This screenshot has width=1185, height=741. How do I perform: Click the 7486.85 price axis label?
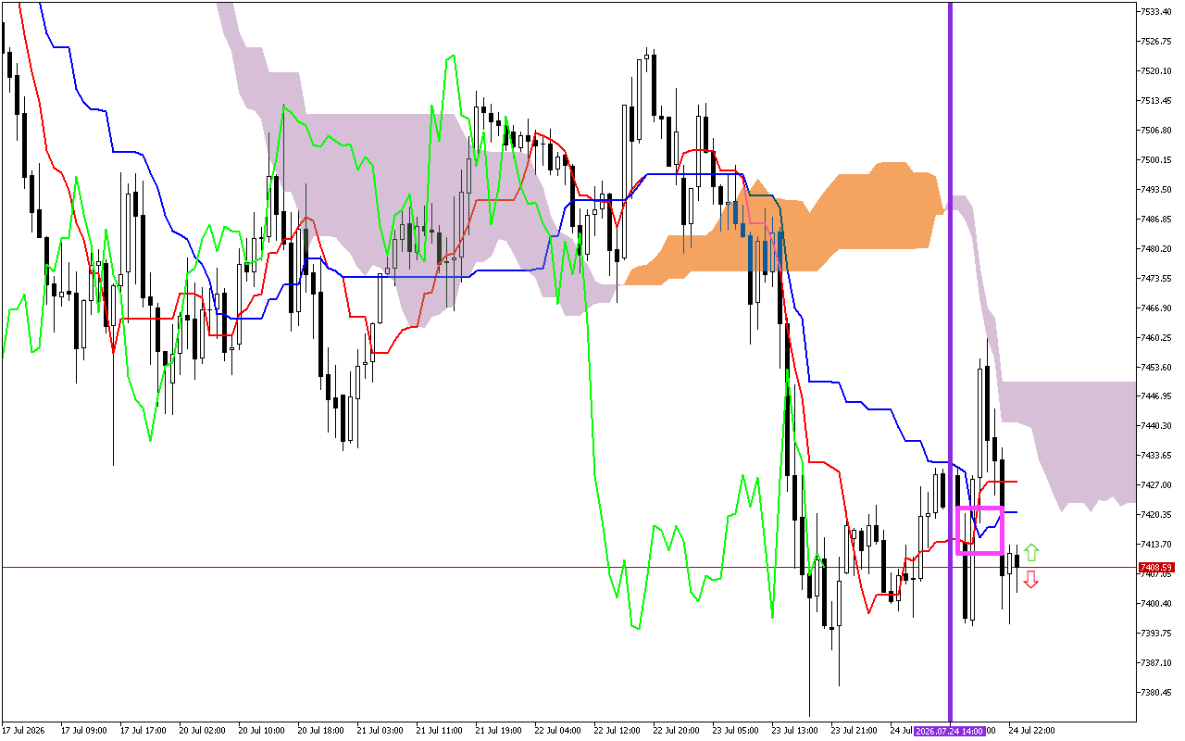(1157, 220)
